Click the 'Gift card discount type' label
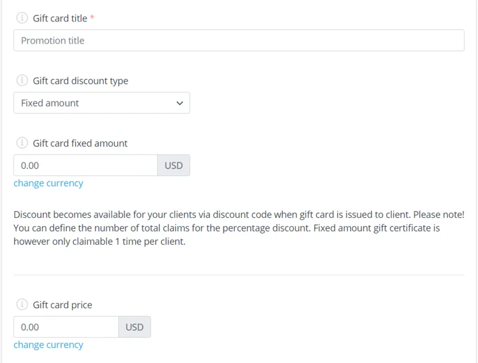The height and width of the screenshot is (363, 478). pyautogui.click(x=80, y=81)
